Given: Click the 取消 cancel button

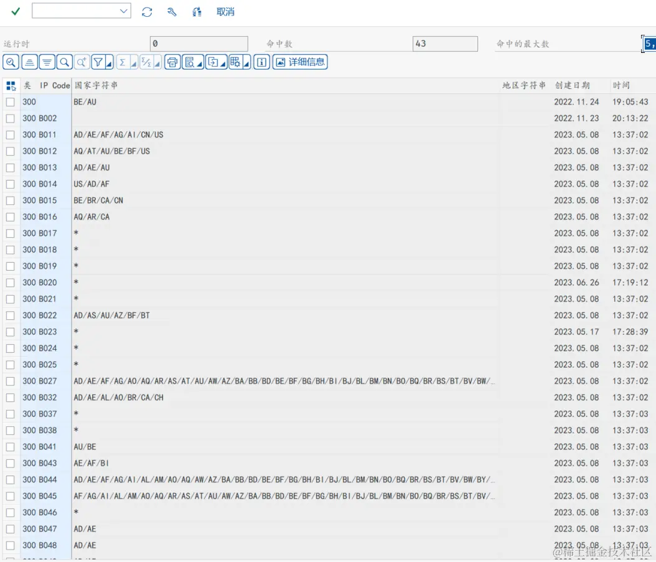Looking at the screenshot, I should click(x=225, y=12).
